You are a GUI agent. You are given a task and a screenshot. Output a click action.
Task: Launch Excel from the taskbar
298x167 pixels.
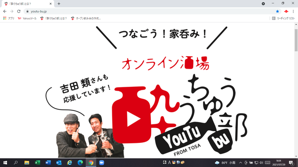[x=37, y=163]
